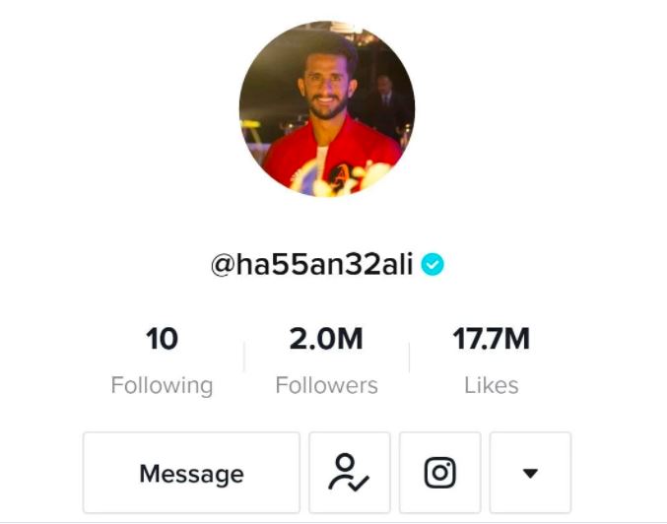
Task: Click the @ symbol of the username
Action: pos(223,265)
